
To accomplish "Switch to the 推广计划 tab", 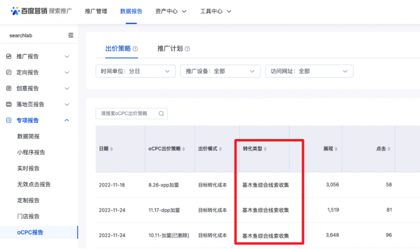I will [x=170, y=49].
